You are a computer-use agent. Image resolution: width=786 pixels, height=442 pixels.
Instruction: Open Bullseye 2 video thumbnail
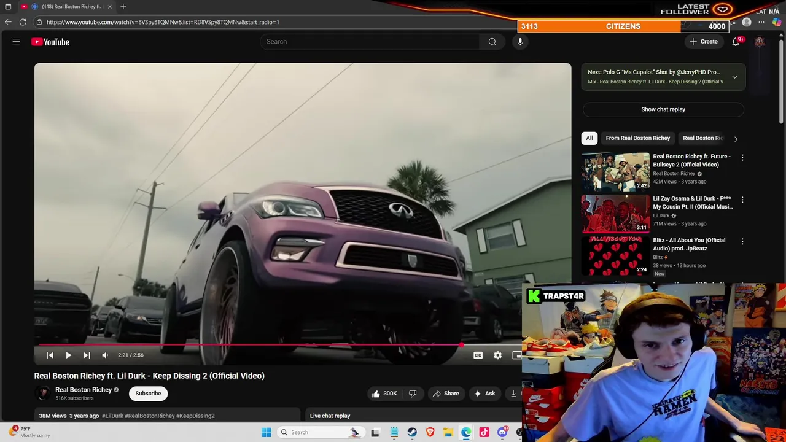click(615, 171)
